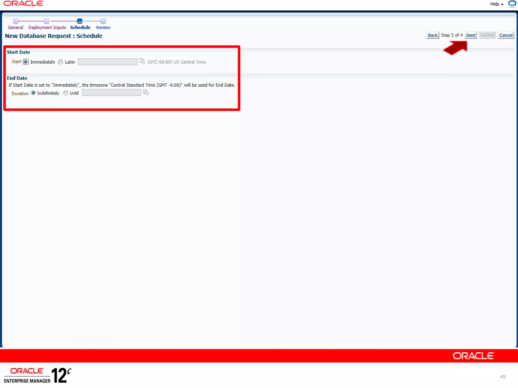Expand the Help dropdown menu
518x388 pixels.
pos(497,4)
